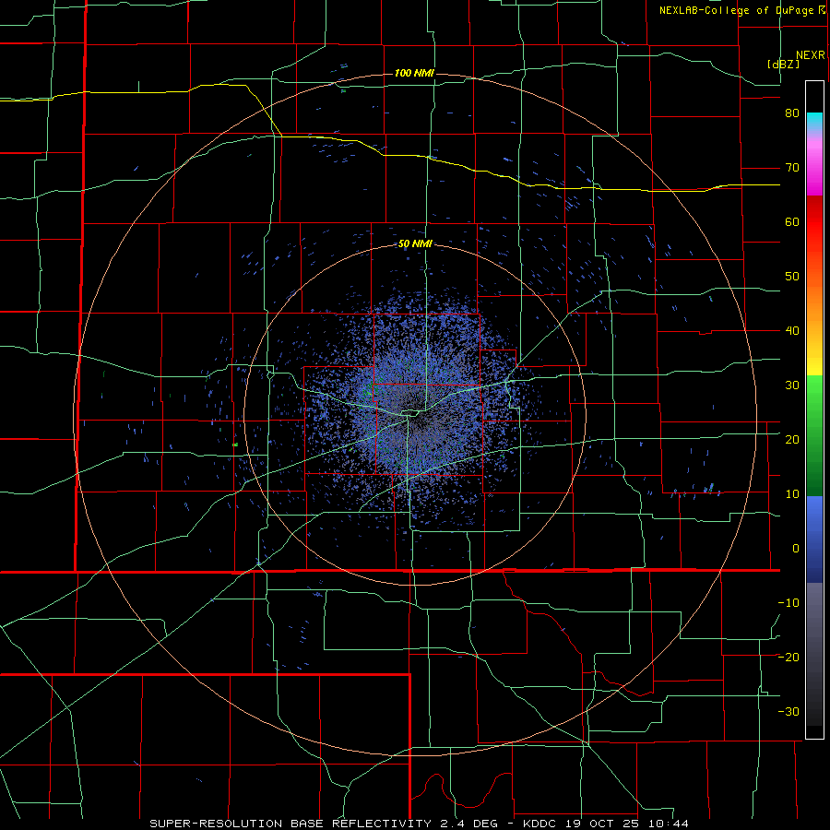Viewport: 830px width, 830px height.
Task: Click the -30 value on the dBZ scale
Action: (788, 711)
